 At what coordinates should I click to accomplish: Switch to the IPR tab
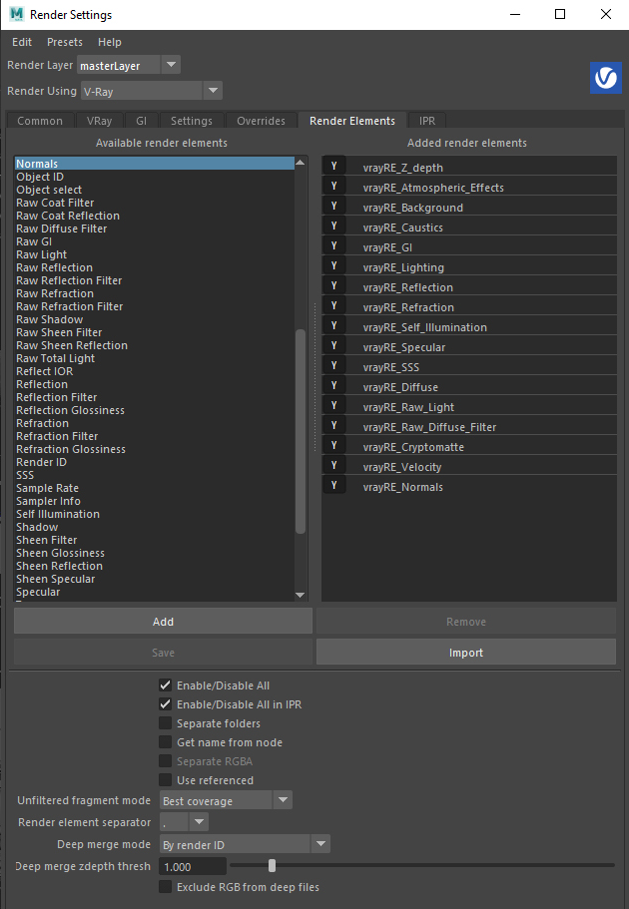coord(427,121)
